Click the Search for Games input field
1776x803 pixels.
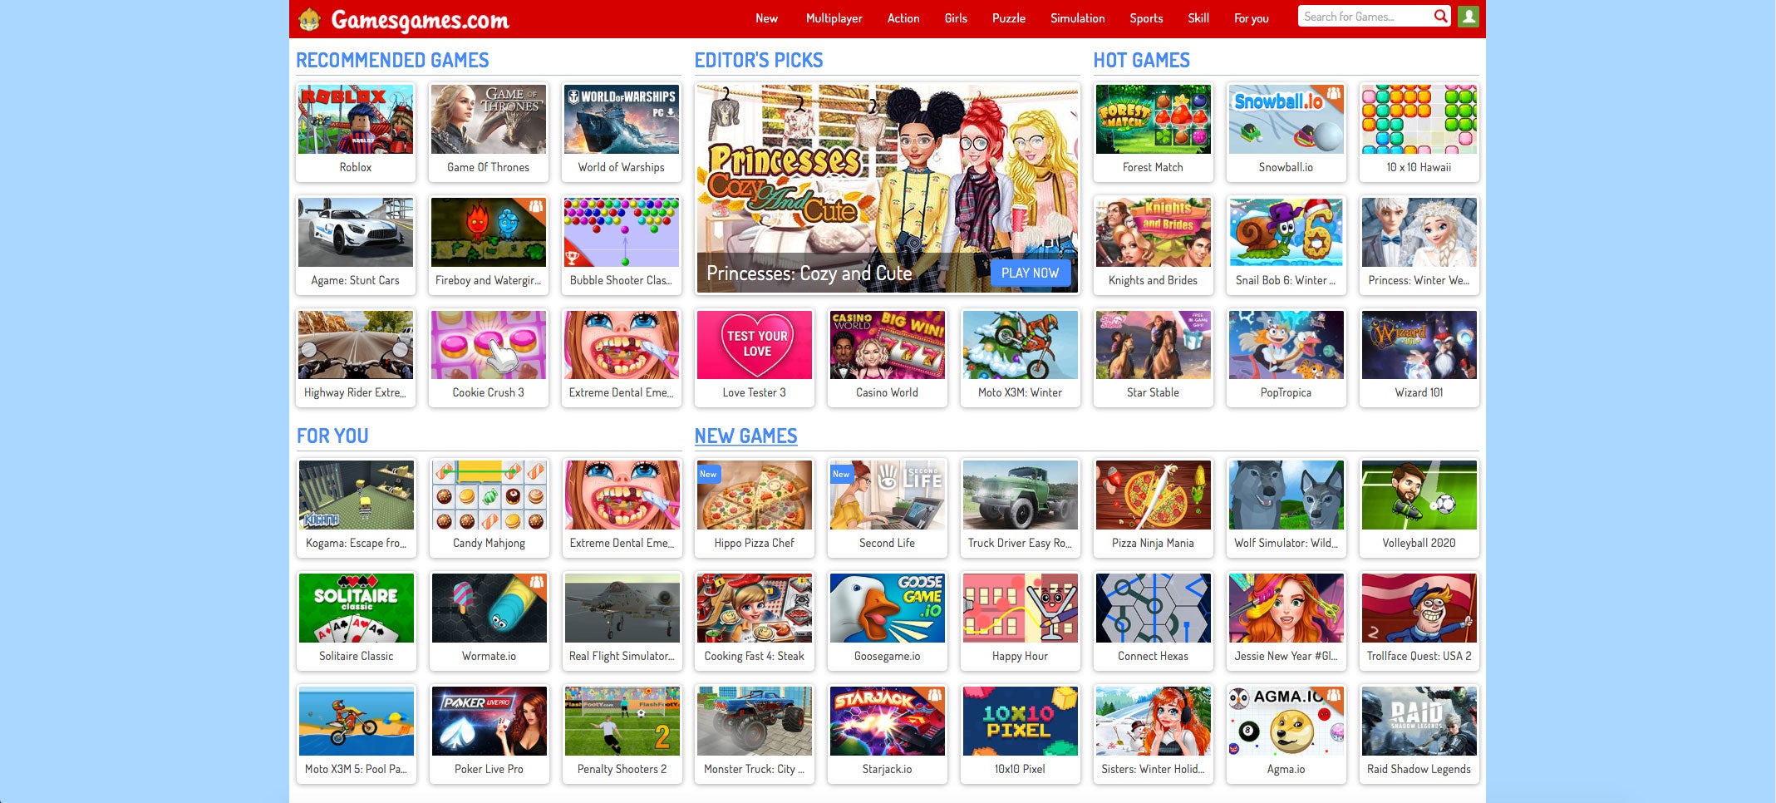(x=1363, y=17)
